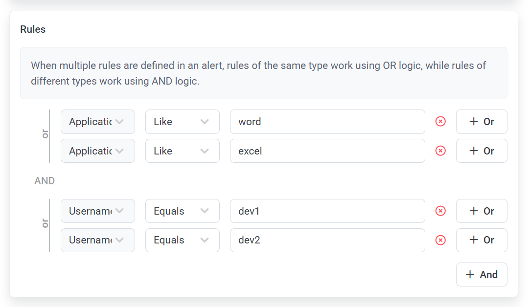Change the Equals operator for 'dev2' rule
The width and height of the screenshot is (529, 307).
click(182, 240)
